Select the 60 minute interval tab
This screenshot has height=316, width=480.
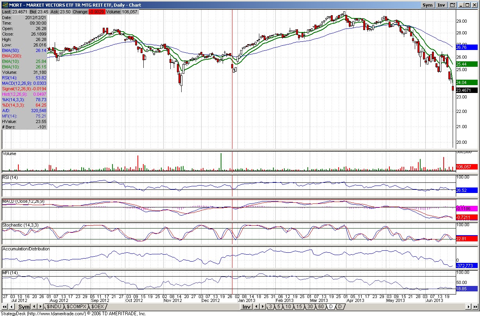pos(321,307)
